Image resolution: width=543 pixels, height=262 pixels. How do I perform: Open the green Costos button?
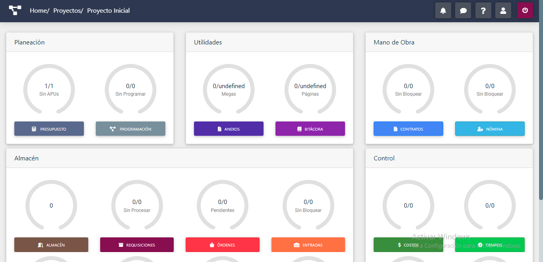(408, 245)
